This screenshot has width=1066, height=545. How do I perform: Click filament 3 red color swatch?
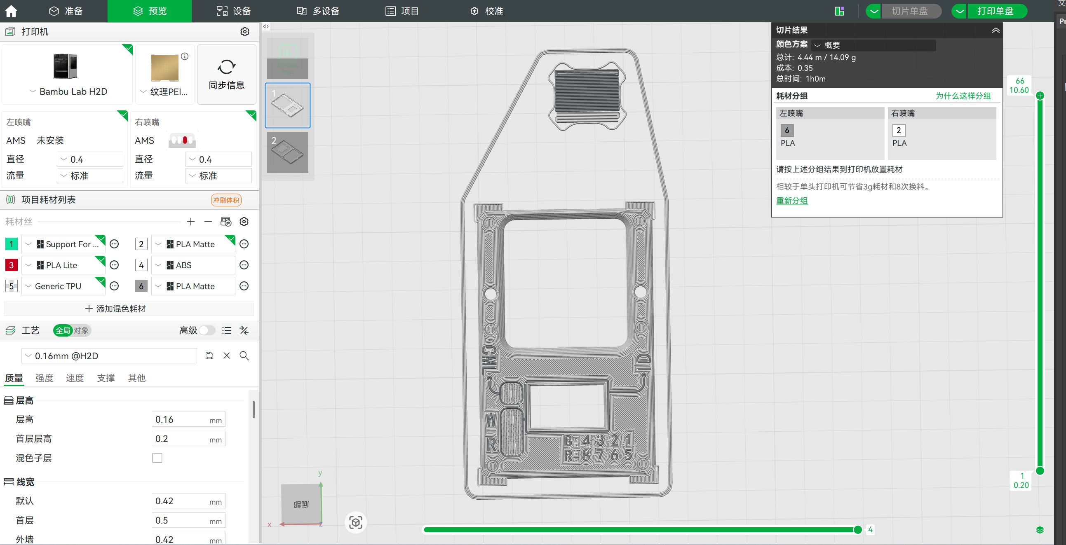pyautogui.click(x=11, y=265)
